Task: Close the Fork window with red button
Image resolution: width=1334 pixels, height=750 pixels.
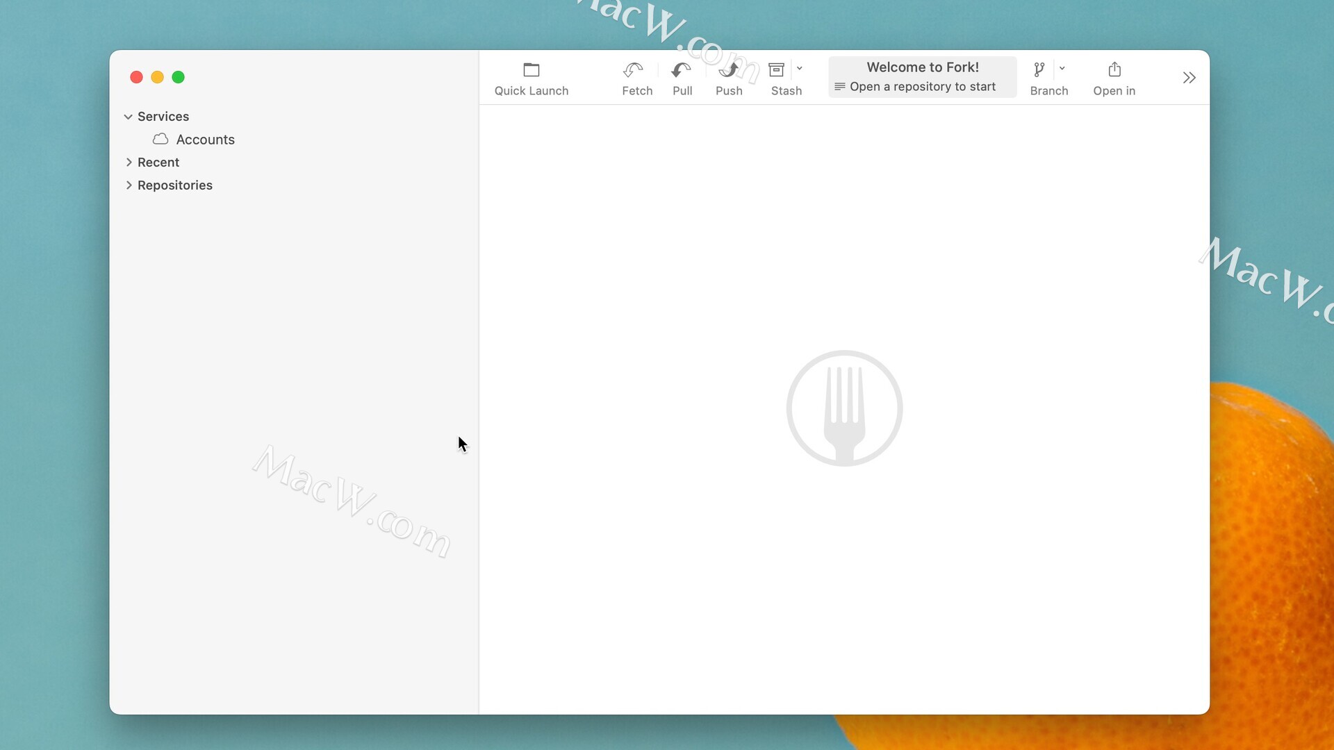Action: click(x=137, y=77)
